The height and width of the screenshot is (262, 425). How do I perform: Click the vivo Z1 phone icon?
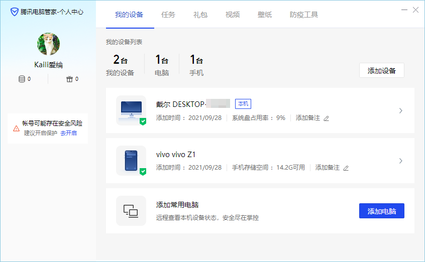click(131, 161)
